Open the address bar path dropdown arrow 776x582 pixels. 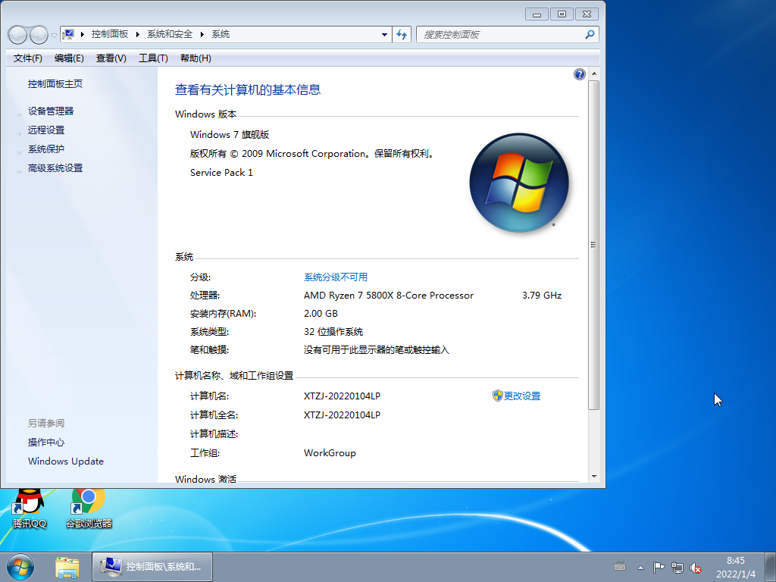[383, 34]
